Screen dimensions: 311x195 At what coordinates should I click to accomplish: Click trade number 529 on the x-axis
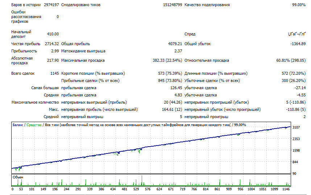[x=136, y=189]
